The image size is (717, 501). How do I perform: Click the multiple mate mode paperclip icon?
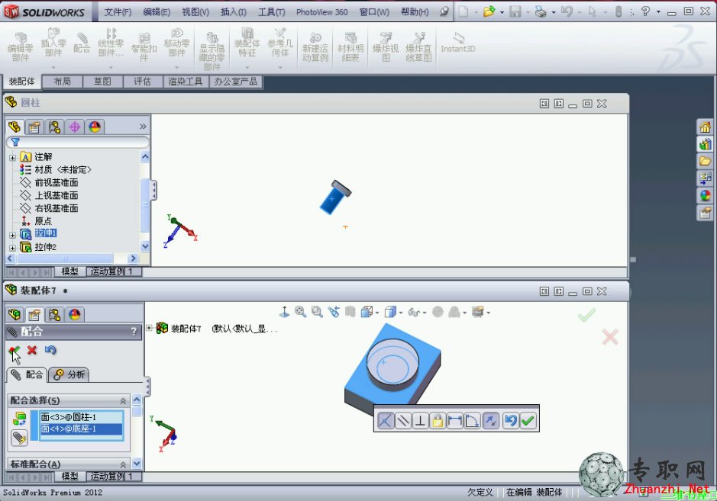pos(20,438)
